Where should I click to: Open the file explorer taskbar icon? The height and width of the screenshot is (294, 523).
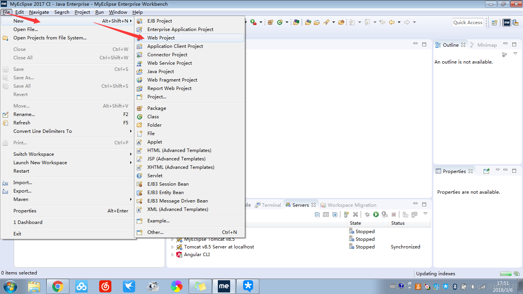pos(34,286)
